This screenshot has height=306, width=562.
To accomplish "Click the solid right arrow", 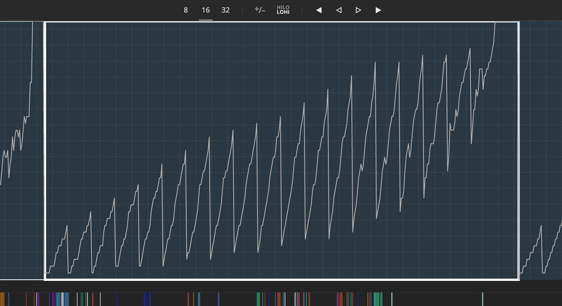I will pyautogui.click(x=378, y=10).
